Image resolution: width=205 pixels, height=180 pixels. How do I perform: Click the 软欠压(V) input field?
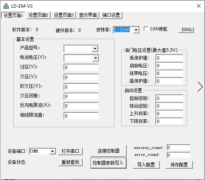[x=81, y=87]
